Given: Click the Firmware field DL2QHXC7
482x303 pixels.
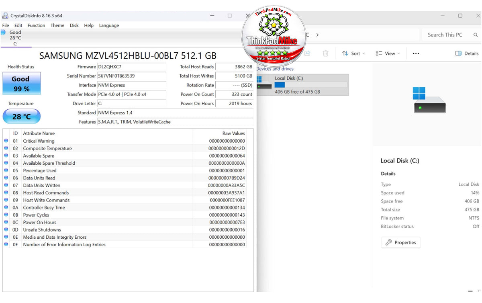Looking at the screenshot, I should point(131,67).
